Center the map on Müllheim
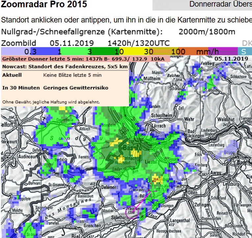The height and width of the screenshot is (238, 252). tap(152, 79)
